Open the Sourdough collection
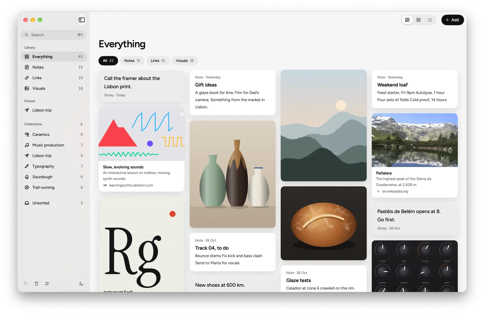484x315 pixels. (54, 177)
